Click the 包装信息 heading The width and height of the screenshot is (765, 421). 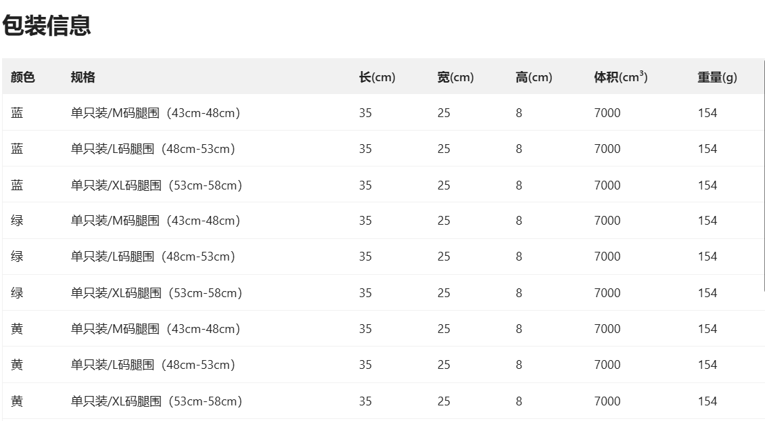(47, 26)
